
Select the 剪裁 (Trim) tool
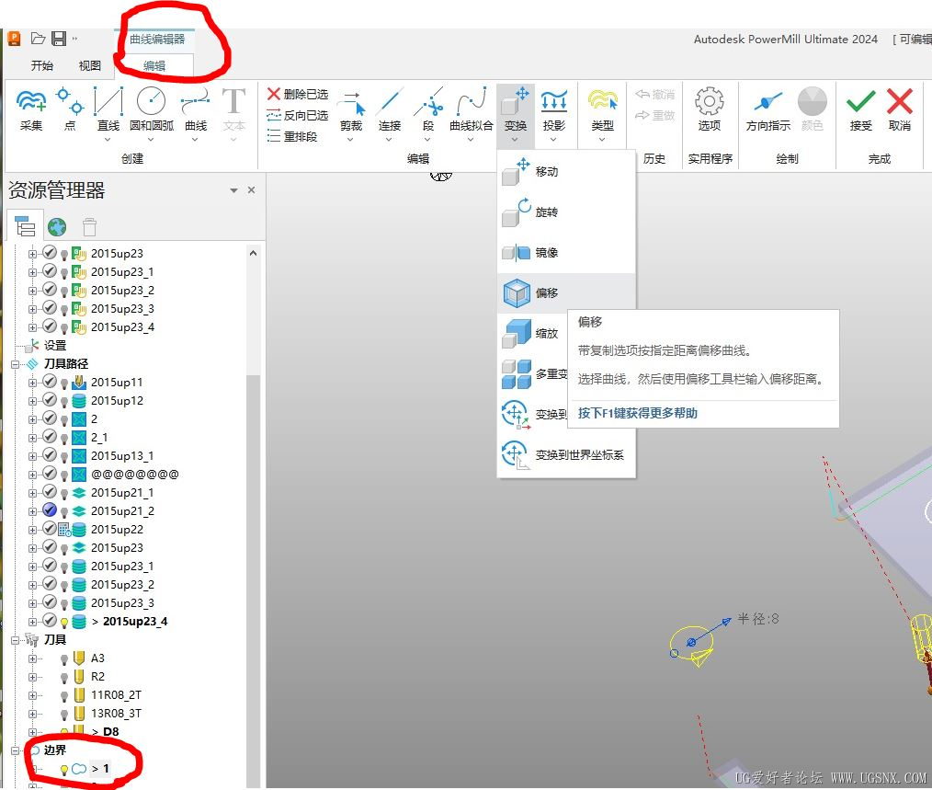351,110
